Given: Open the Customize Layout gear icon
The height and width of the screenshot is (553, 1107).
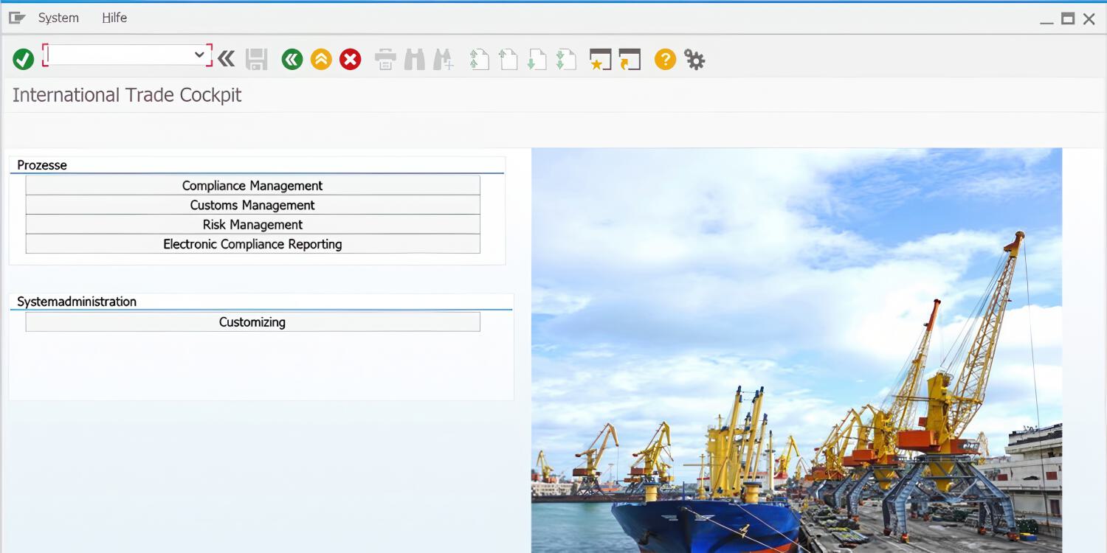Looking at the screenshot, I should (694, 59).
